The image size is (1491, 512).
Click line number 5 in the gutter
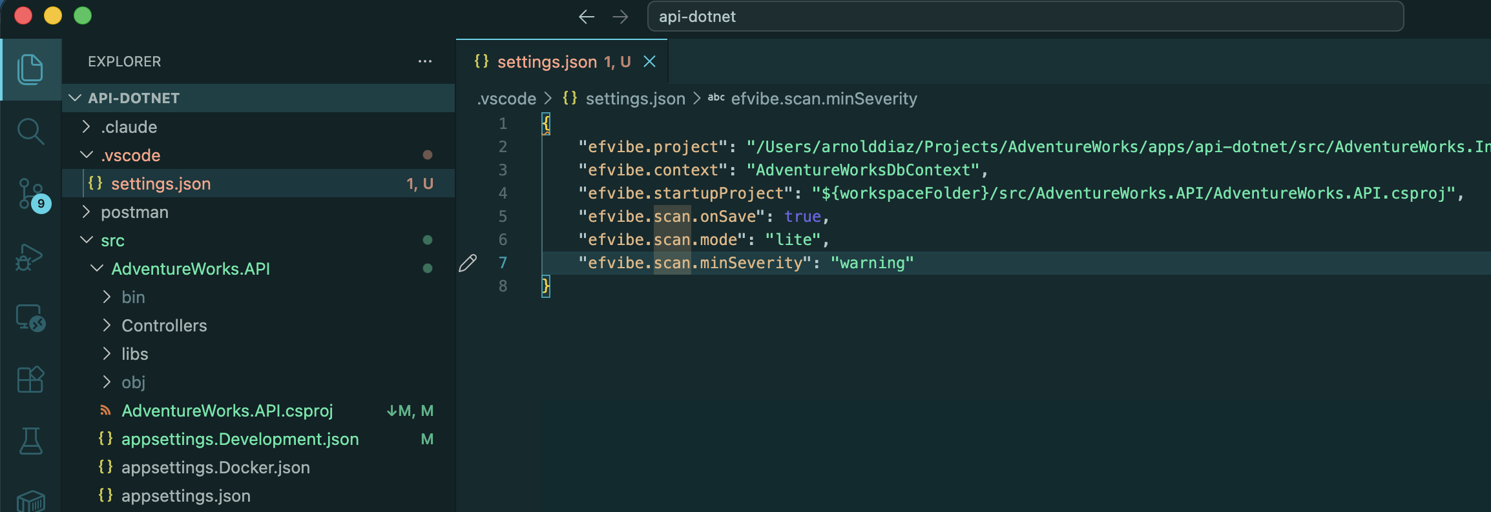(503, 217)
